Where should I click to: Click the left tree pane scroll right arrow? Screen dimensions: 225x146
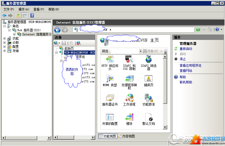49,138
